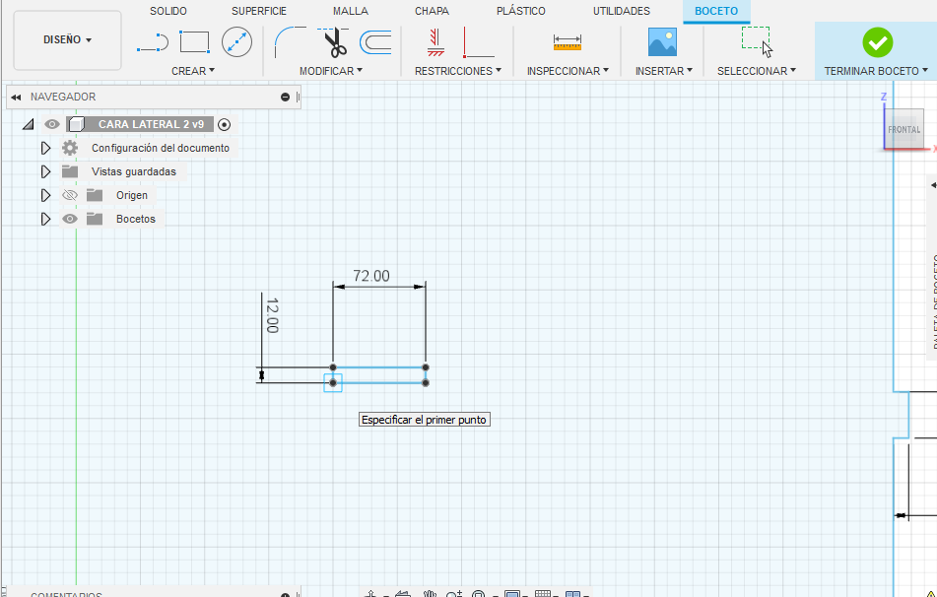Activate CARA LATERAL 2 v9 radio button
This screenshot has height=597, width=937.
click(x=224, y=124)
